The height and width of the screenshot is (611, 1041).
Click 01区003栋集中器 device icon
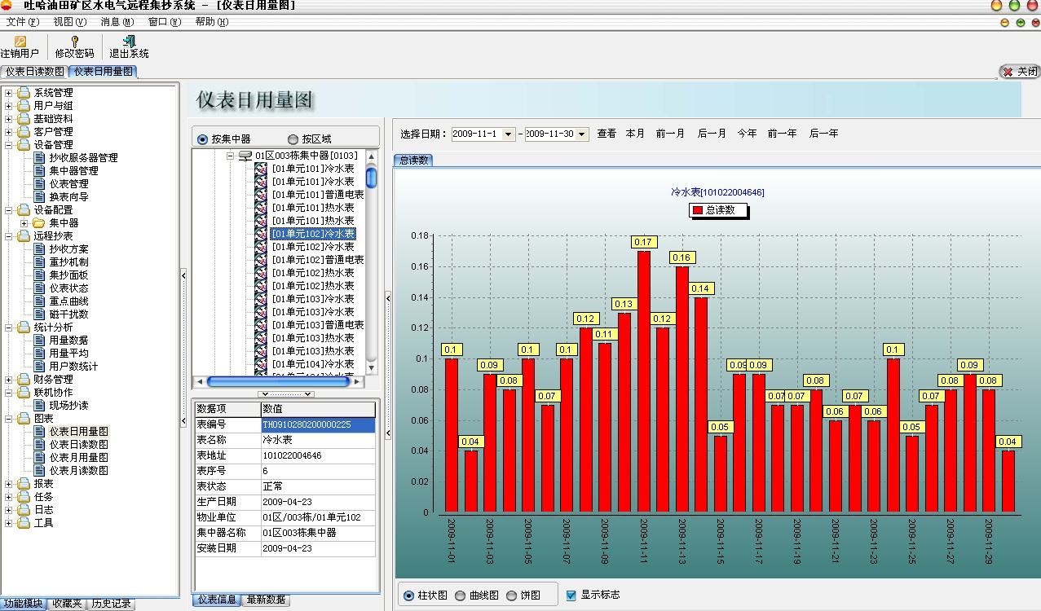pyautogui.click(x=245, y=156)
